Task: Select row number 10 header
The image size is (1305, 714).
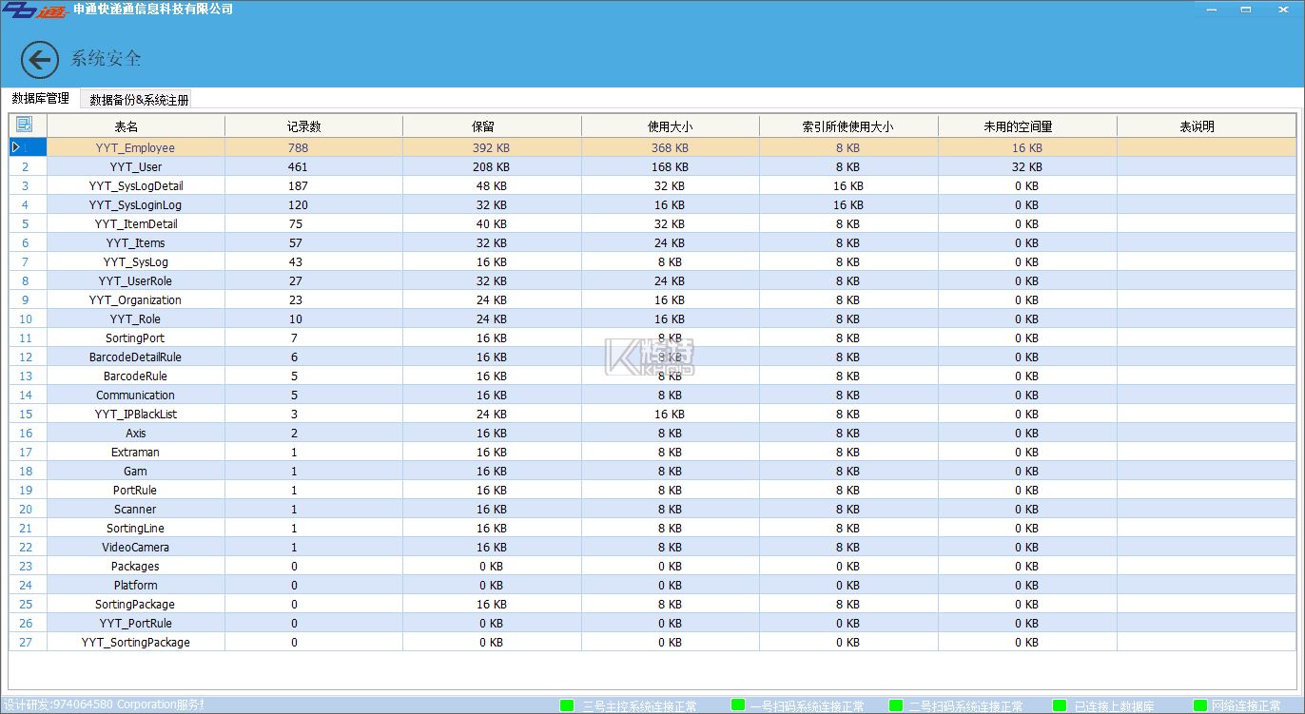Action: (26, 319)
